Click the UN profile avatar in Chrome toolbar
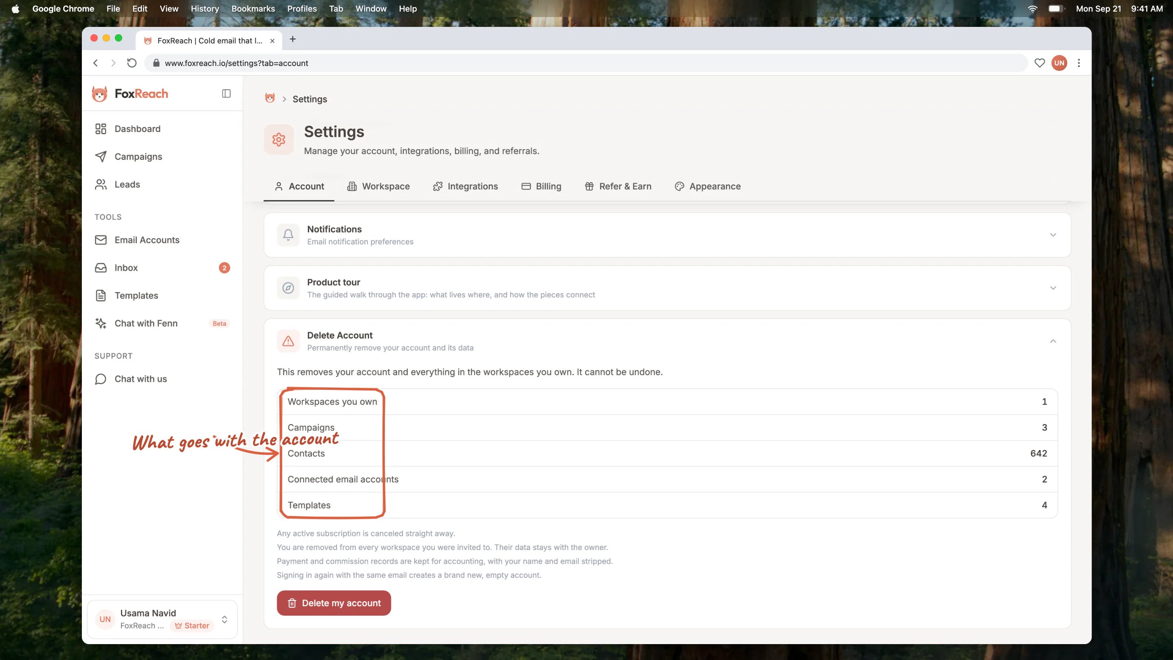The height and width of the screenshot is (660, 1173). 1059,63
